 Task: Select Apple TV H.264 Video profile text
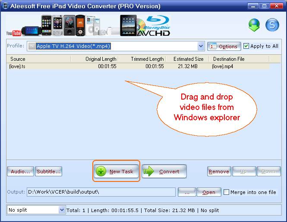pos(73,46)
